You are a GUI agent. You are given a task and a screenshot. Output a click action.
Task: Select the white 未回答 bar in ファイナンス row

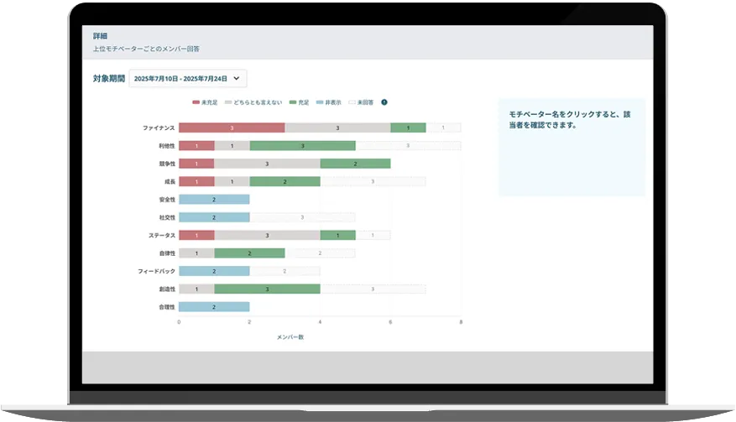(x=443, y=128)
